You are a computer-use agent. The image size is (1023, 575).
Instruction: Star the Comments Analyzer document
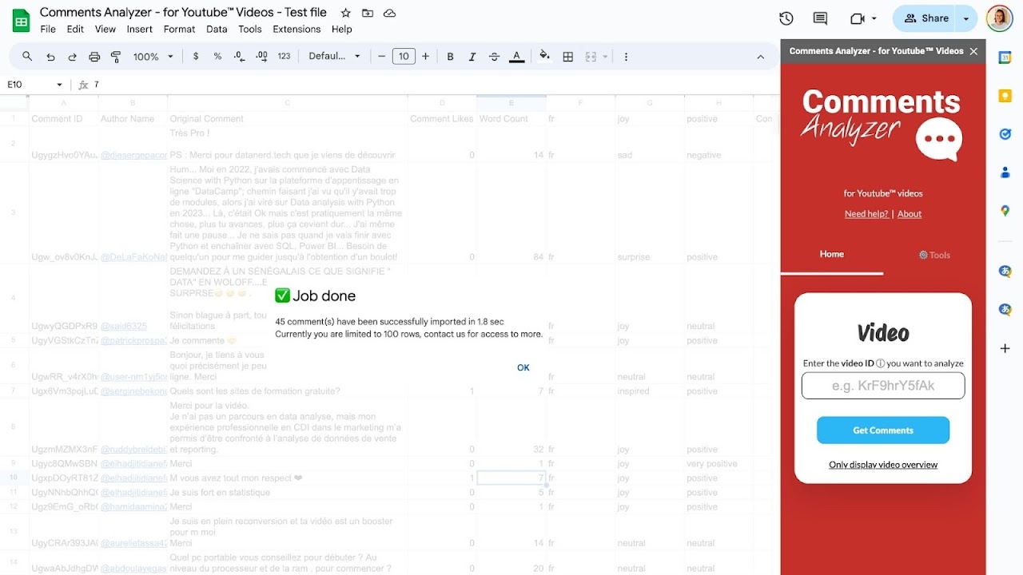pos(345,13)
